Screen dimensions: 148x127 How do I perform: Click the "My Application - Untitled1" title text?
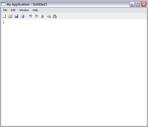coord(27,4)
